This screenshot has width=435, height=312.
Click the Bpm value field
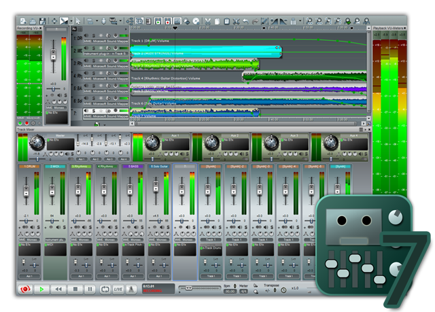pos(230,292)
